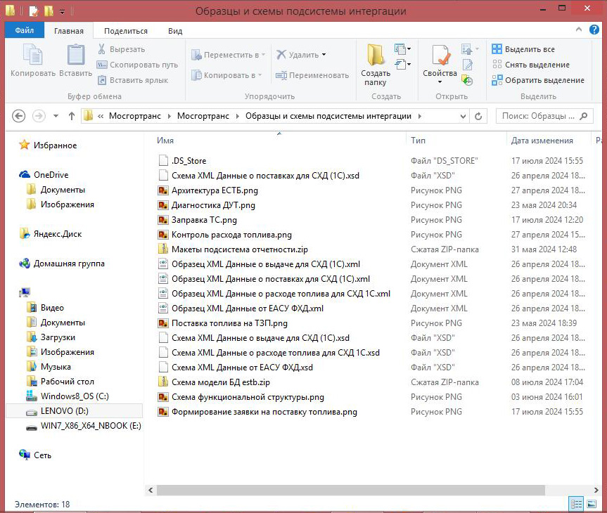Click the help question mark icon
Image resolution: width=607 pixels, height=513 pixels.
[x=595, y=30]
